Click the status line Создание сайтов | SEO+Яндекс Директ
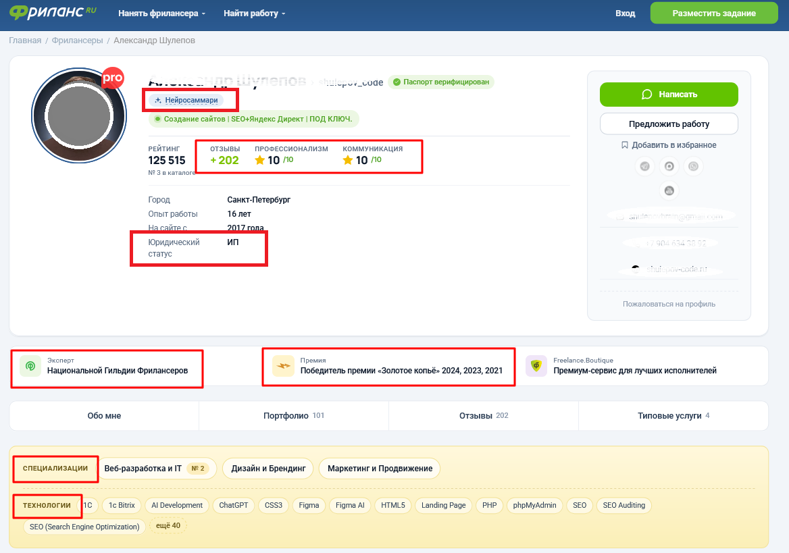Viewport: 789px width, 553px height. click(x=253, y=119)
